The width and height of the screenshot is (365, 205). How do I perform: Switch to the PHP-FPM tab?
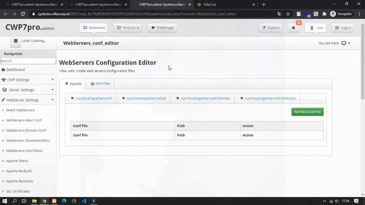[x=100, y=84]
